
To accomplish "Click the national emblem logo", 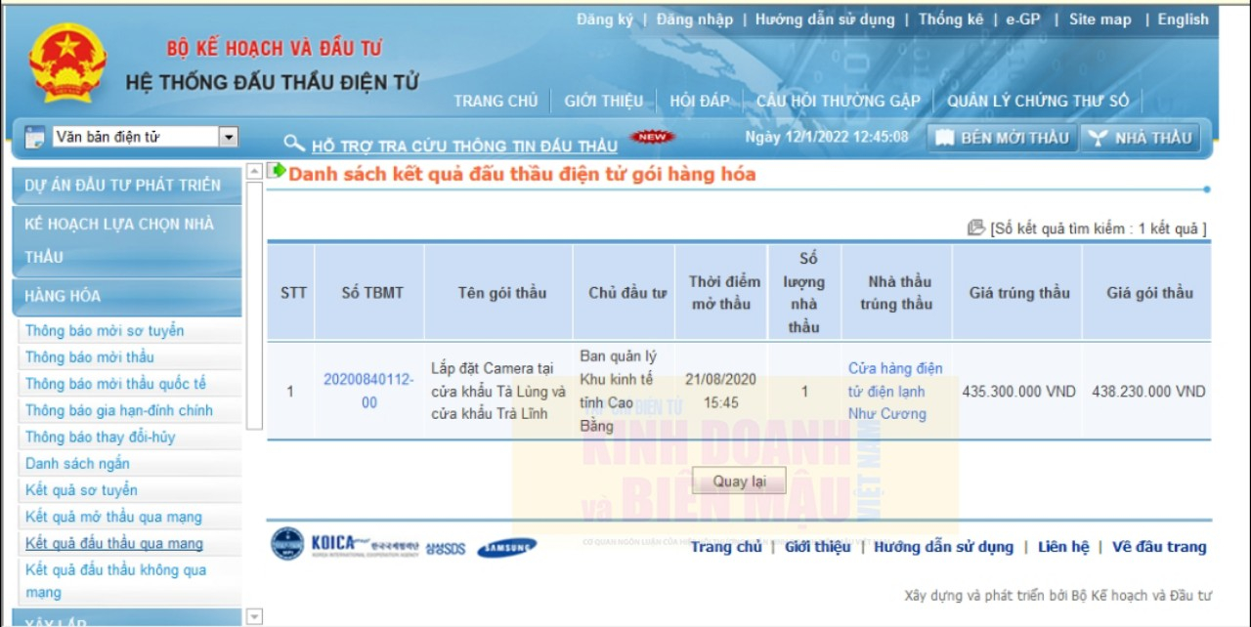I will pos(67,64).
